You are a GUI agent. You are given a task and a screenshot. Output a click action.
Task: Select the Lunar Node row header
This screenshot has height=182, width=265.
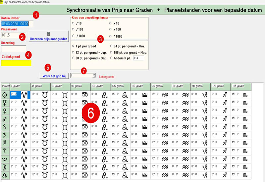pos(5,175)
